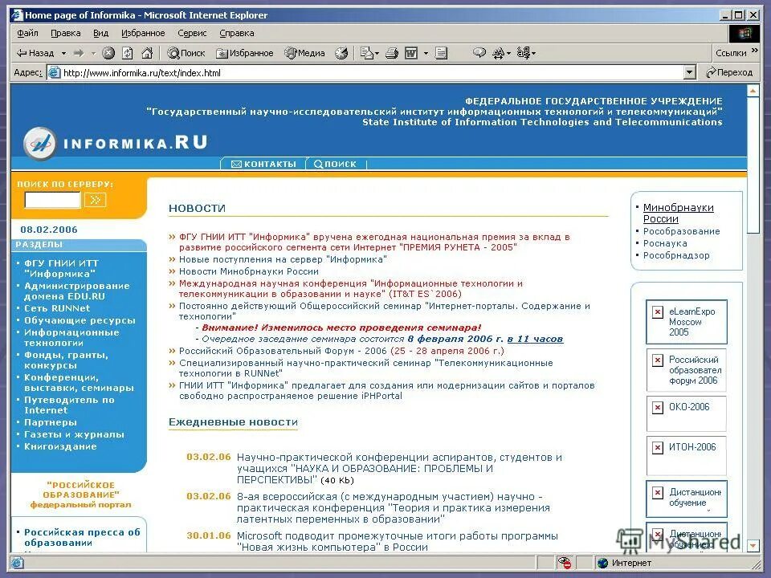Open the Минобрнауки России link
The width and height of the screenshot is (771, 578).
[678, 214]
